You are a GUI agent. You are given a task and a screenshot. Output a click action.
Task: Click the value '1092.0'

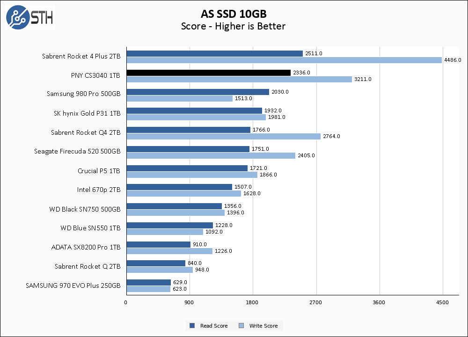pyautogui.click(x=214, y=232)
